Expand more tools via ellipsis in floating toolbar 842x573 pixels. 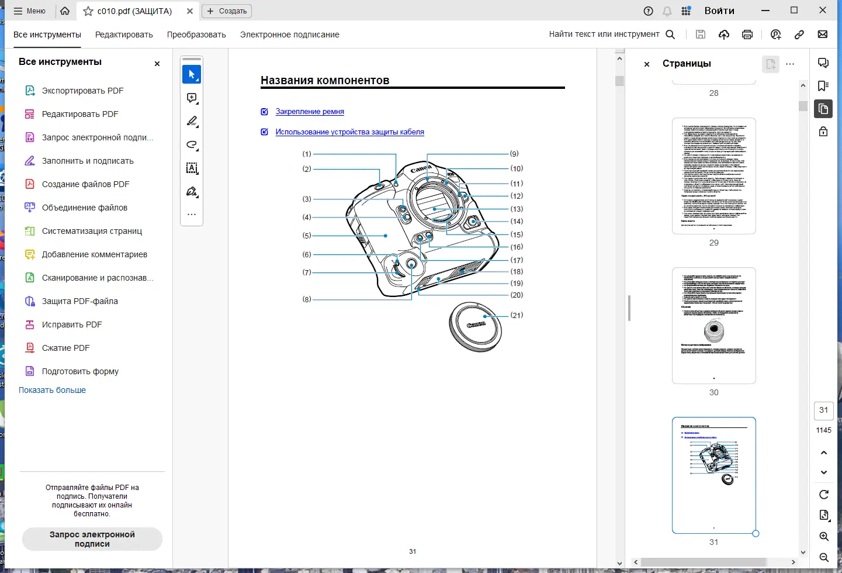(192, 215)
